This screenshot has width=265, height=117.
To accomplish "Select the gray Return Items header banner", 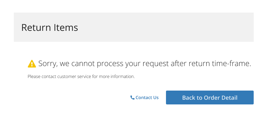I will pyautogui.click(x=134, y=27).
